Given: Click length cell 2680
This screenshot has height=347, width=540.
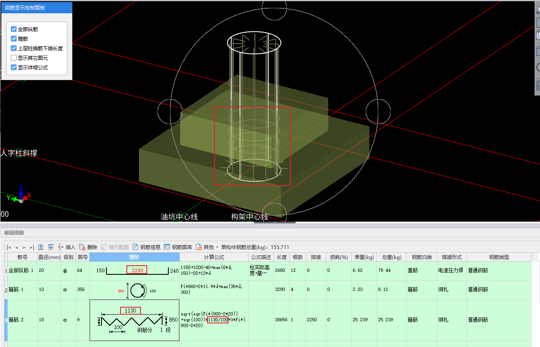Looking at the screenshot, I should click(x=281, y=271).
